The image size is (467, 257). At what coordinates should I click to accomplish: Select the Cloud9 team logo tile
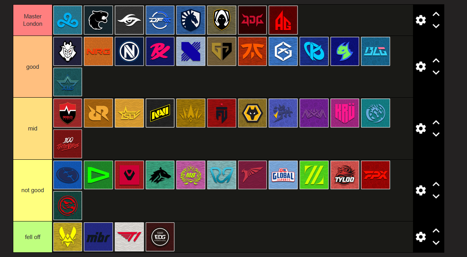tap(68, 20)
